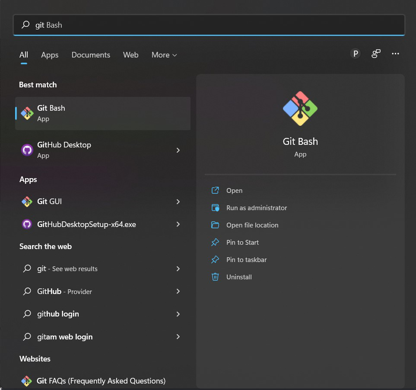Open GitHubDesktopSetup-x64.exe result text

(86, 224)
